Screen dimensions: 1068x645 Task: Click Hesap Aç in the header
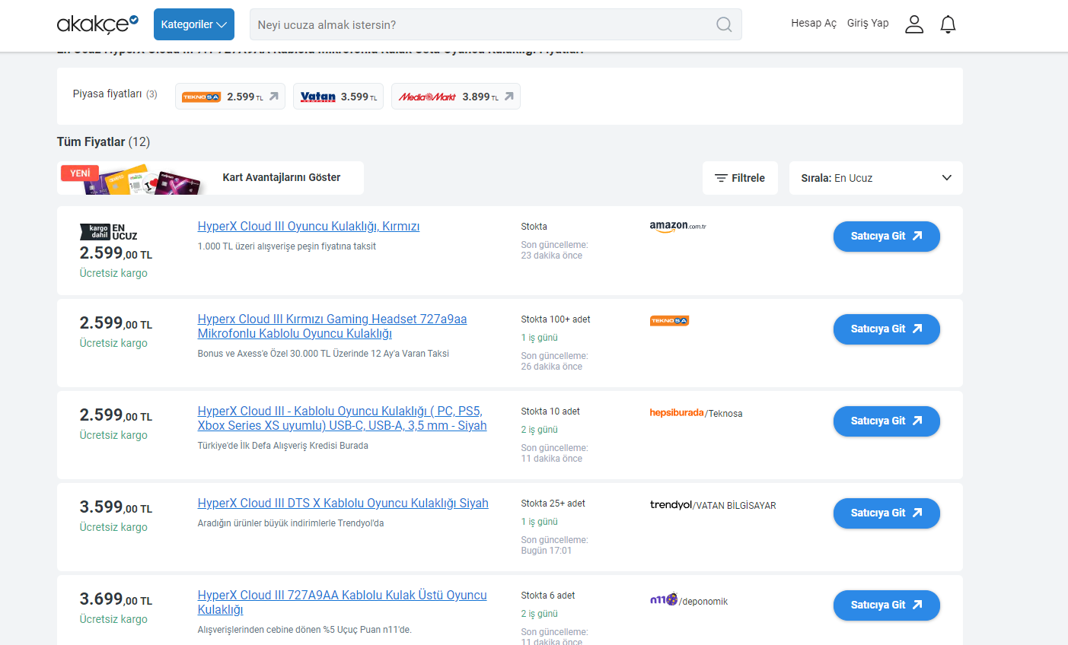pyautogui.click(x=813, y=23)
